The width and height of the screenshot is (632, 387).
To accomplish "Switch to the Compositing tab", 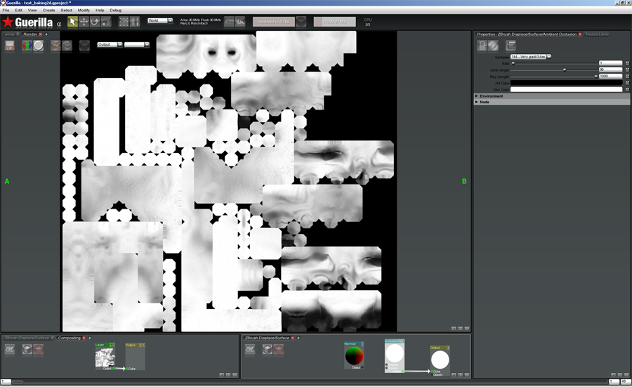I will [69, 338].
